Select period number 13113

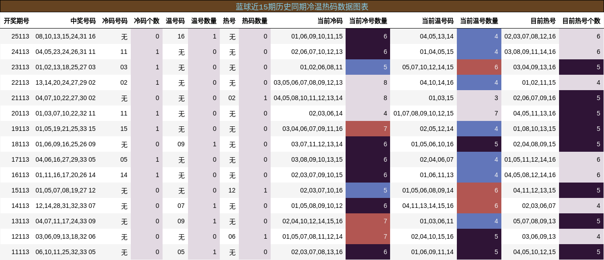20,221
